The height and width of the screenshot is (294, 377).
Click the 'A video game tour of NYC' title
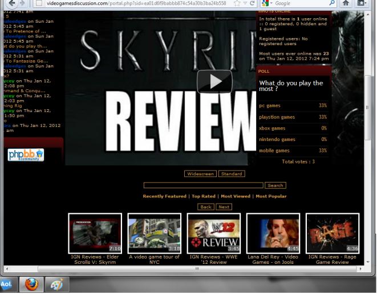[x=155, y=259]
